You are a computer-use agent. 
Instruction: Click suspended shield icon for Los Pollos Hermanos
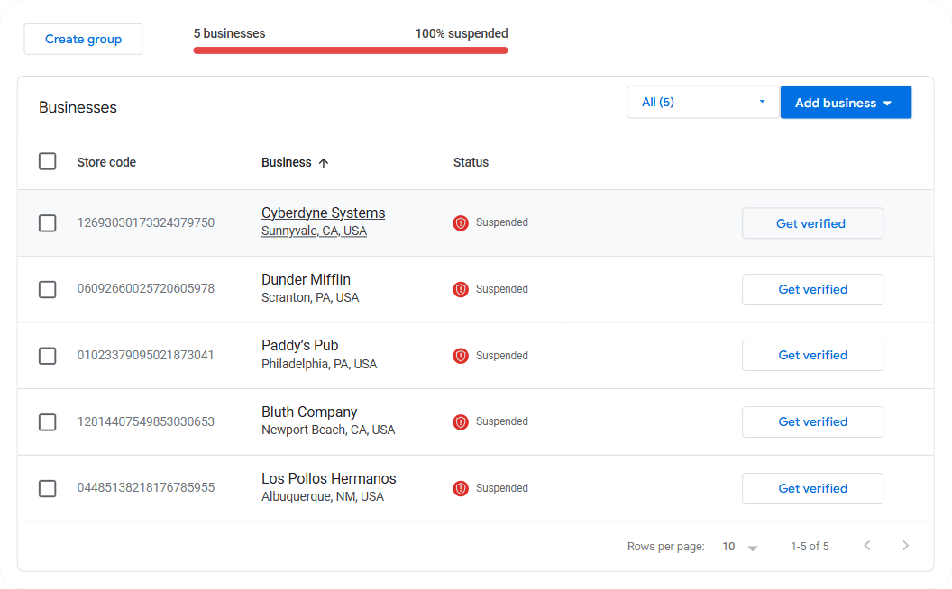460,488
